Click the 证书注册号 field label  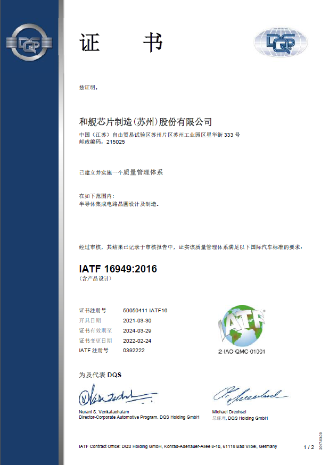tap(93, 310)
